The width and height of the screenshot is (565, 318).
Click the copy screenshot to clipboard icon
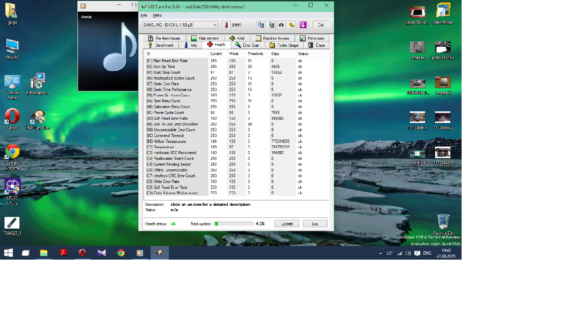pos(271,25)
